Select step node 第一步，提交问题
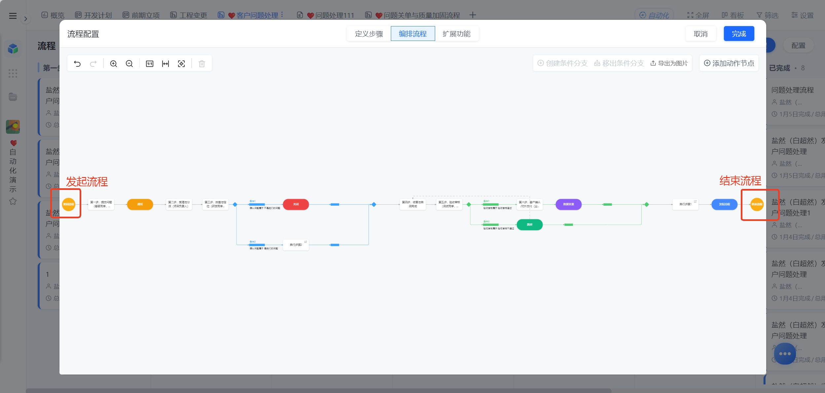This screenshot has width=825, height=393. [101, 204]
